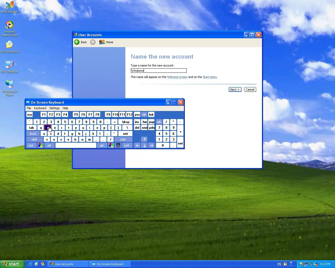Toggle the right ctrl key
Image resolution: width=335 pixels, height=268 pixels.
(127, 146)
